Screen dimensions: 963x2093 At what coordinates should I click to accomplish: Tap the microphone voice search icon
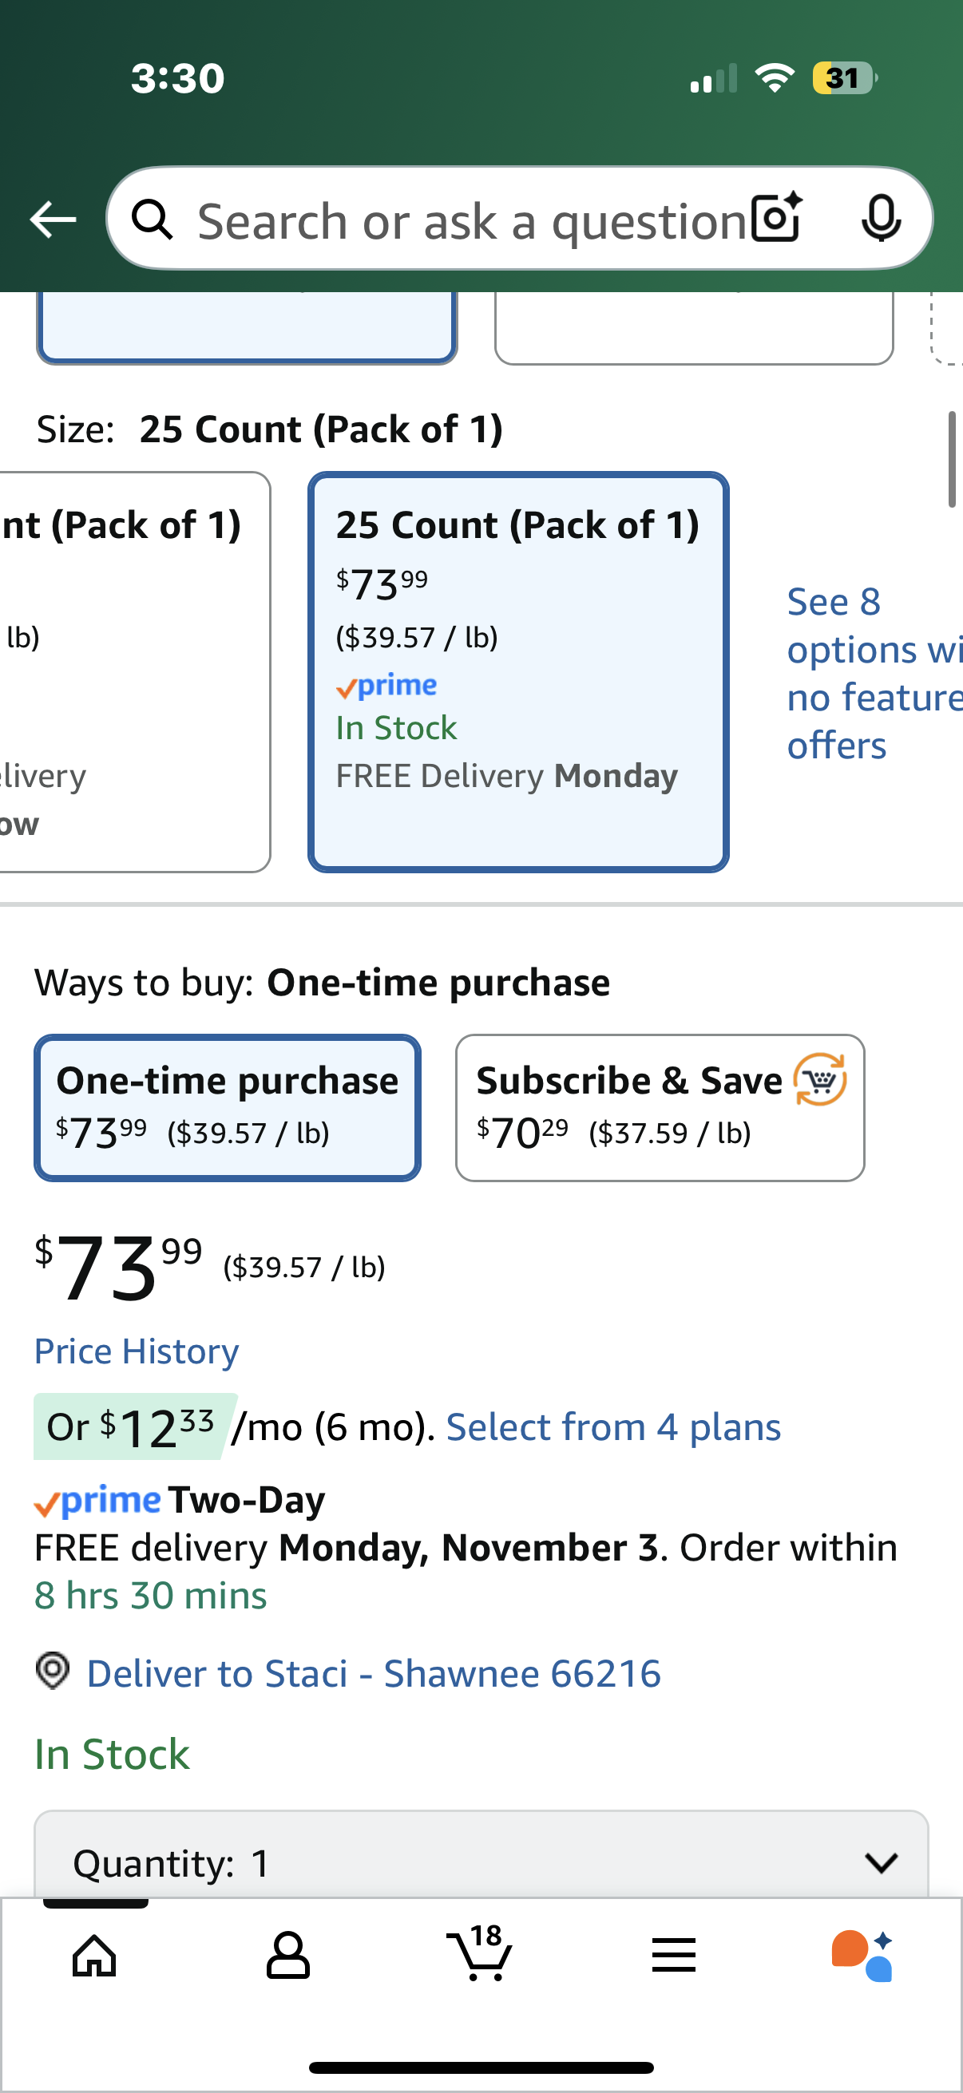coord(880,219)
